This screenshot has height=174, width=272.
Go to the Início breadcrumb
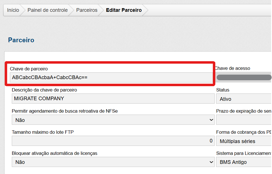[x=13, y=10]
